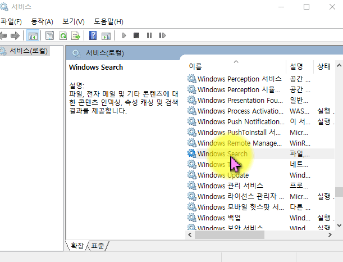Screen dimensions: 343x262
Task: Select Windows Push Notification... service
Action: click(x=260, y=122)
